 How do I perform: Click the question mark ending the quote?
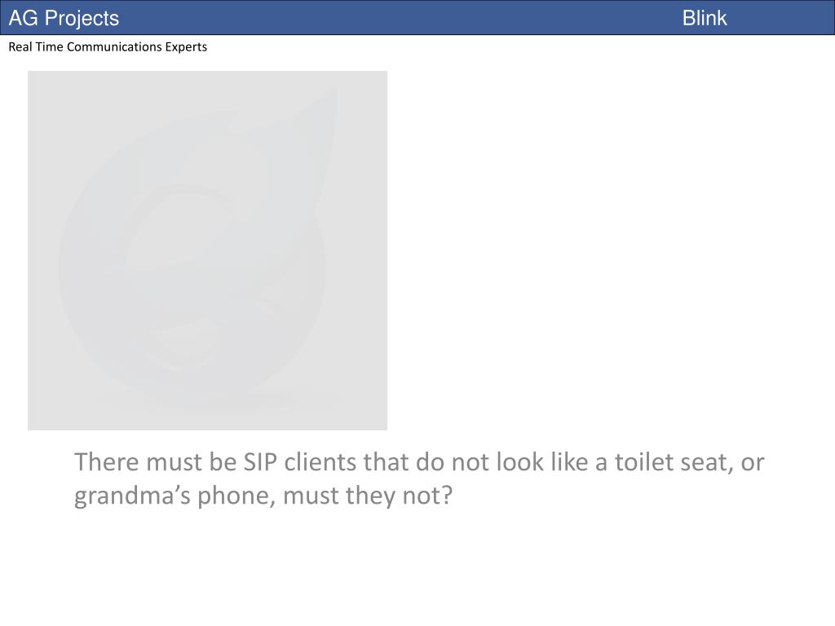(447, 496)
